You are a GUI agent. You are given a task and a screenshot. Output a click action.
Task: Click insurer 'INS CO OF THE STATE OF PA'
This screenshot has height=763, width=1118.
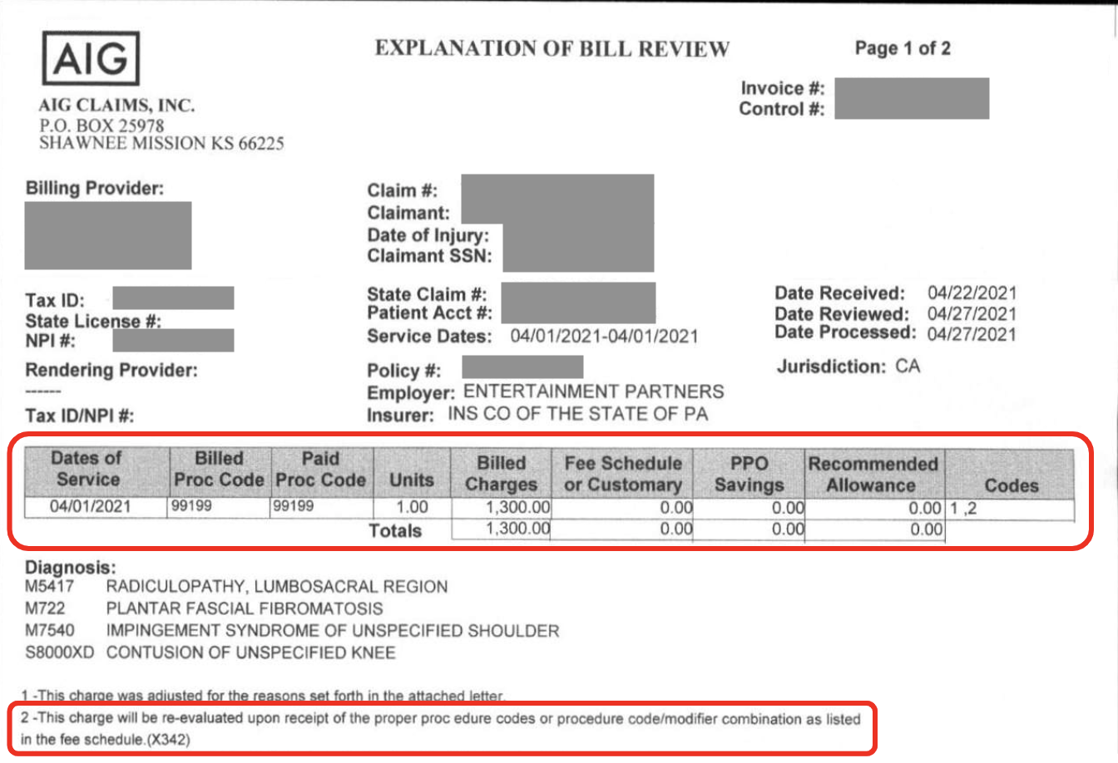578,413
